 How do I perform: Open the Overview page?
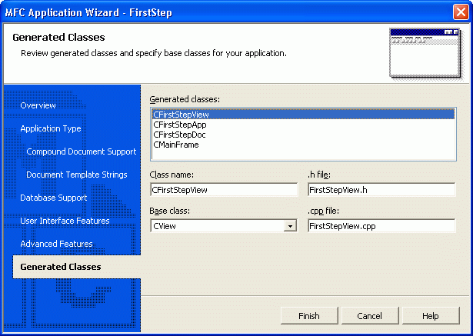[38, 105]
